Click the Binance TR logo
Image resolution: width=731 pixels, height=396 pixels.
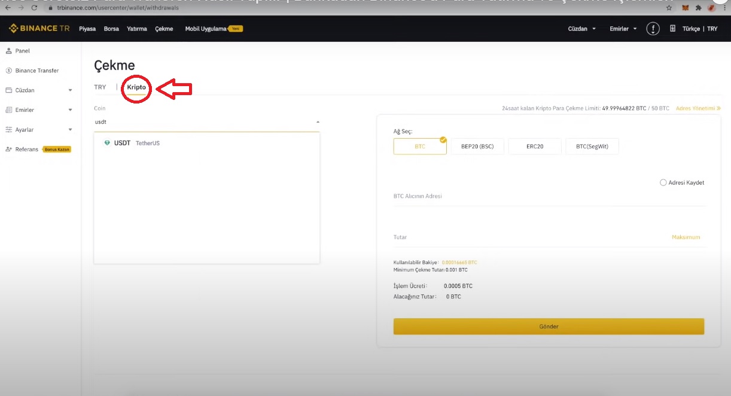tap(39, 29)
